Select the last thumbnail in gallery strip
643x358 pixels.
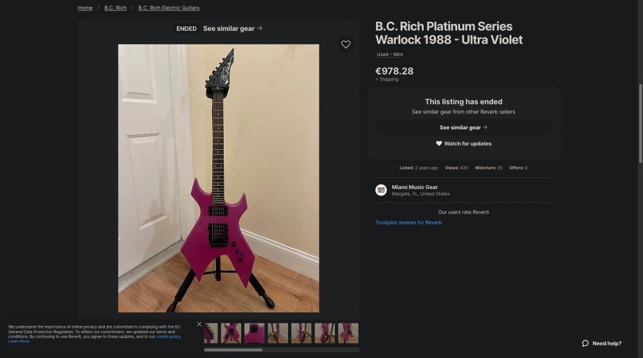[348, 333]
